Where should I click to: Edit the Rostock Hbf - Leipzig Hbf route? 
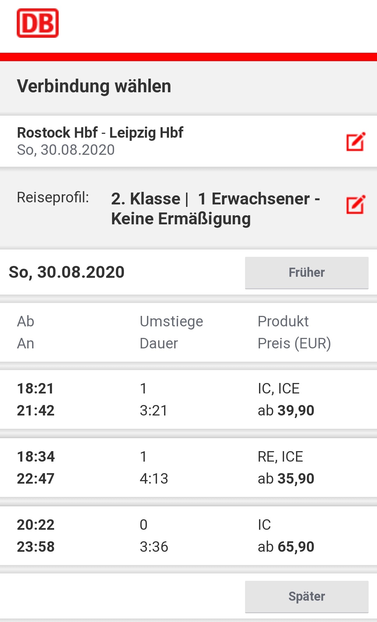pos(355,142)
